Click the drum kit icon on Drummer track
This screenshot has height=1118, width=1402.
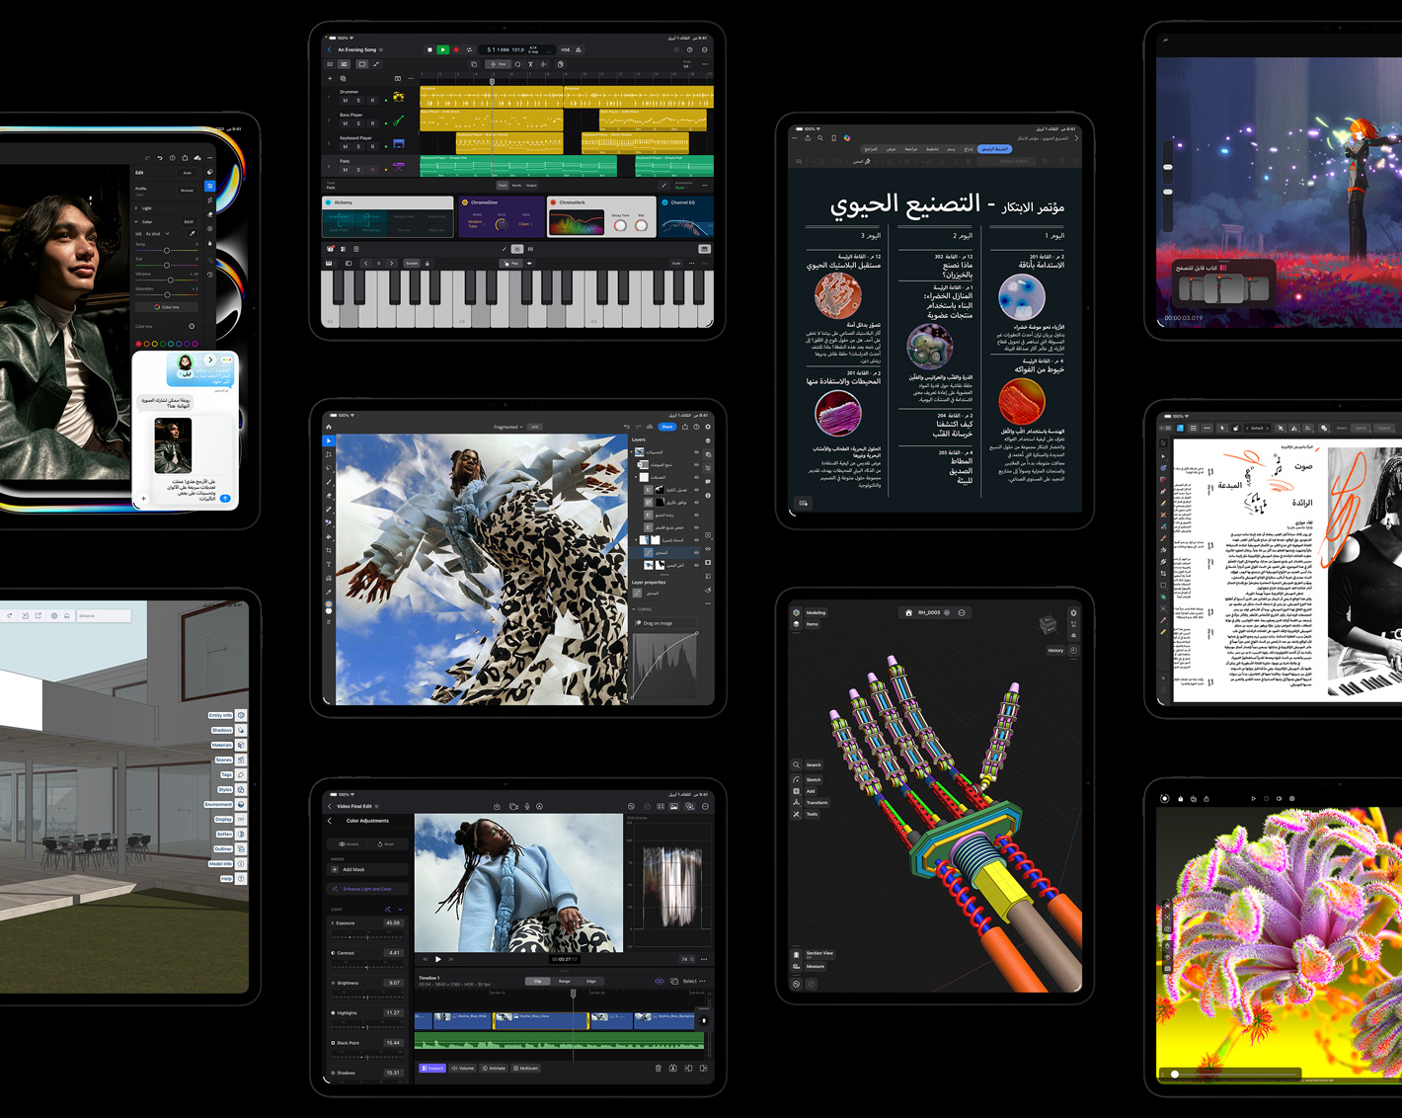pyautogui.click(x=399, y=97)
